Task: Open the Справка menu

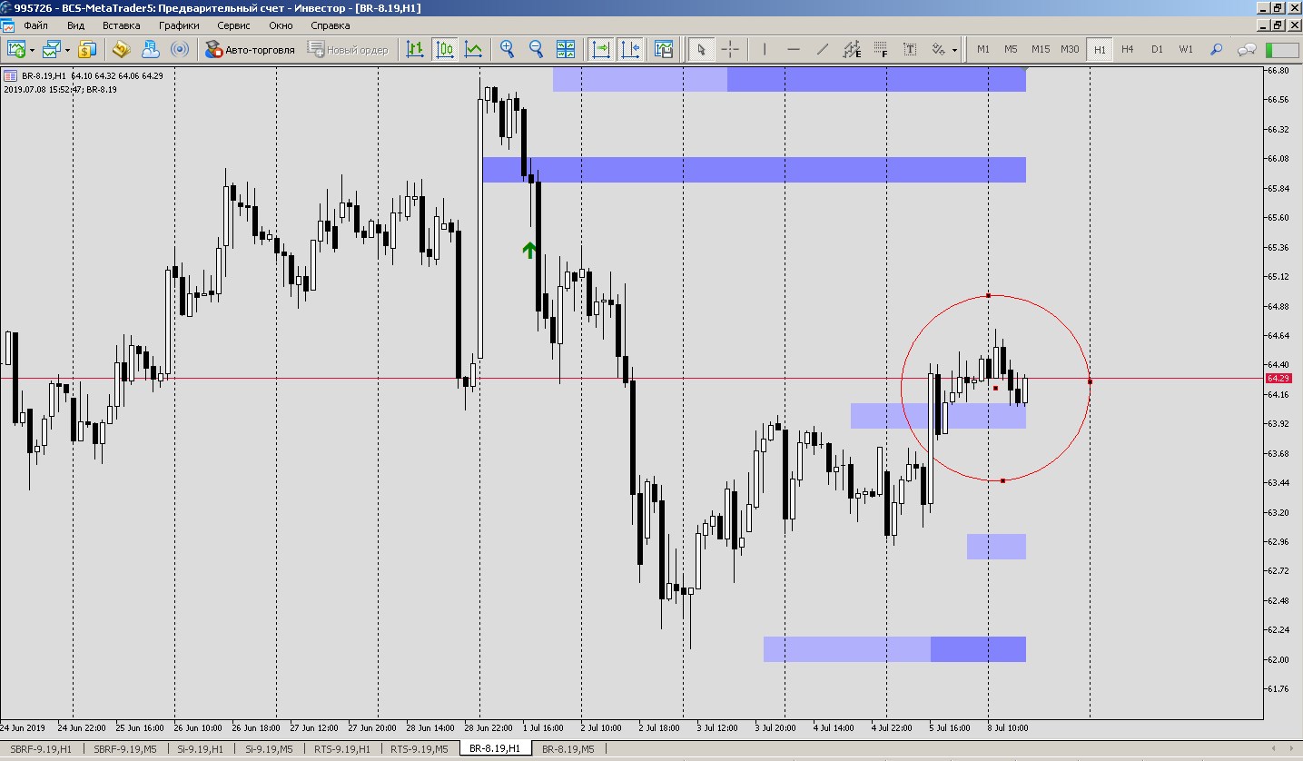Action: click(331, 25)
